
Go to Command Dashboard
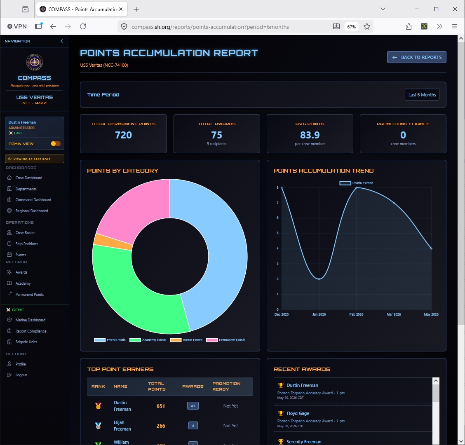[x=33, y=200]
